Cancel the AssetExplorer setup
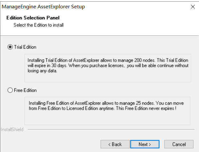The width and height of the screenshot is (199, 152). (179, 144)
